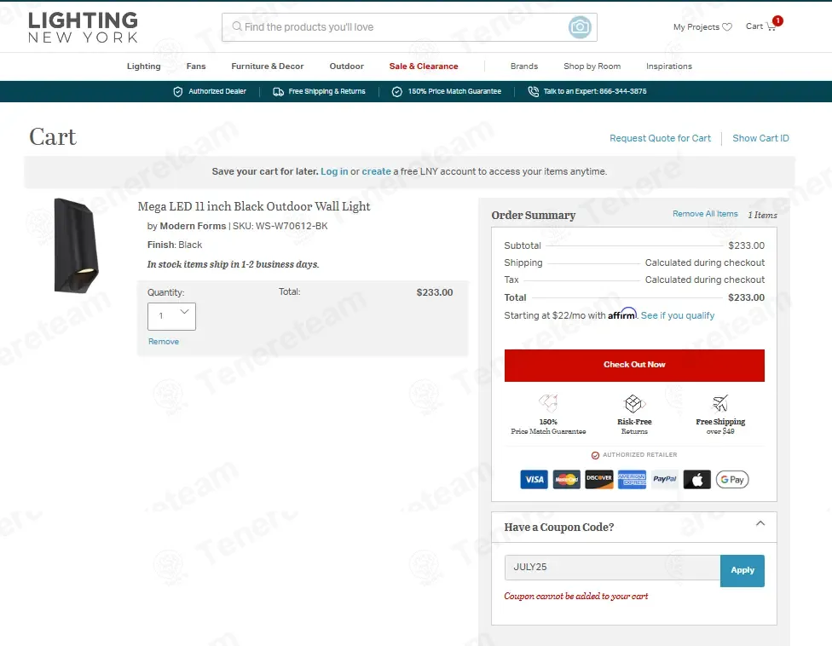The image size is (832, 646).
Task: Click the create account link
Action: point(376,171)
